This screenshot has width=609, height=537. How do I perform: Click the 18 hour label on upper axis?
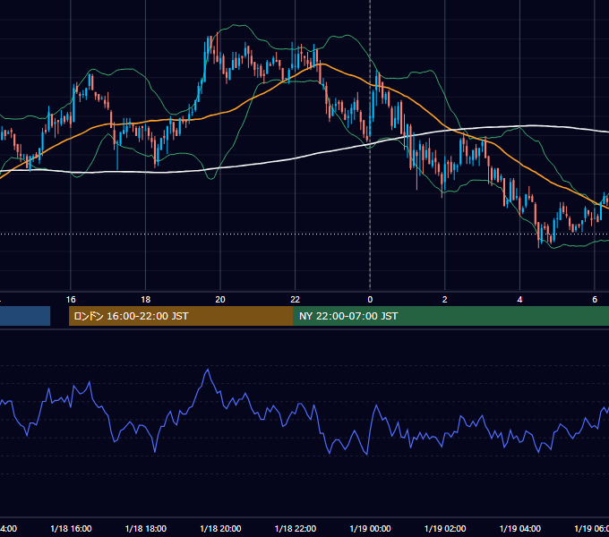pos(145,299)
